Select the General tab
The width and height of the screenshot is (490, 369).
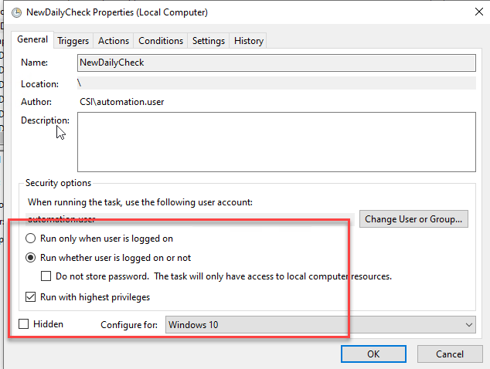(32, 40)
